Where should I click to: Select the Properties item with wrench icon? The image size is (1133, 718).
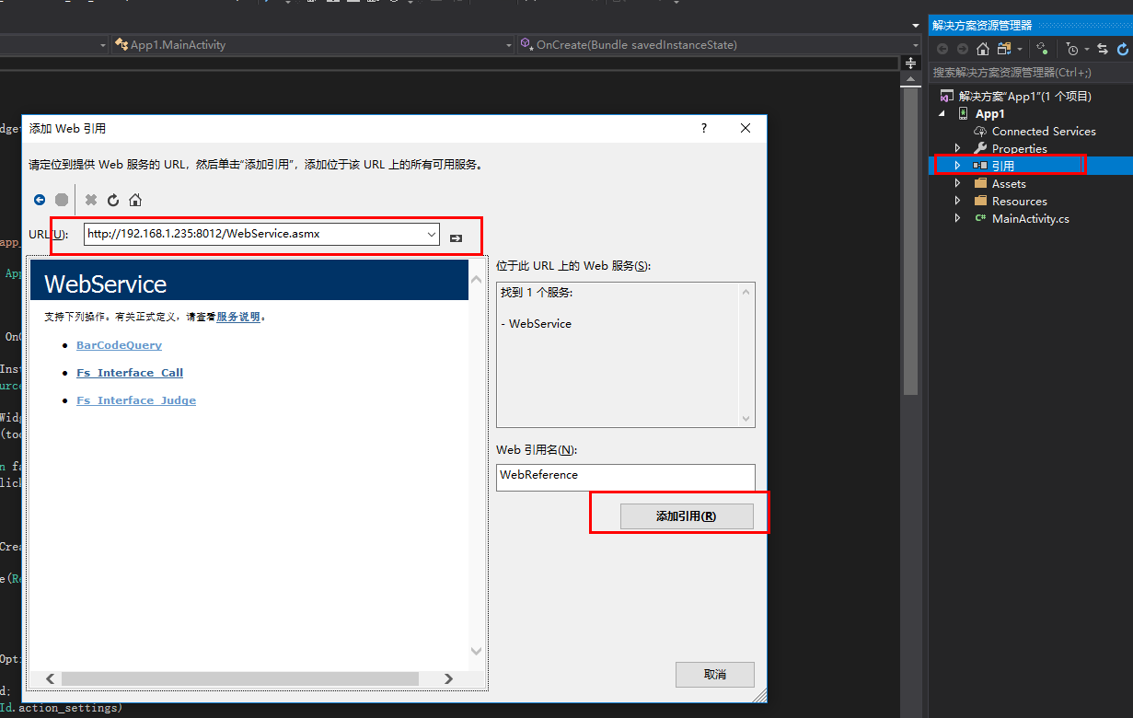pos(1019,149)
